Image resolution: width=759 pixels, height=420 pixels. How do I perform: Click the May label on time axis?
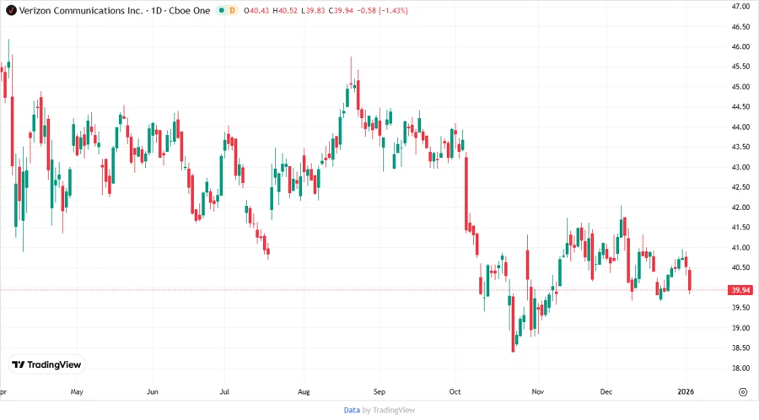click(77, 391)
